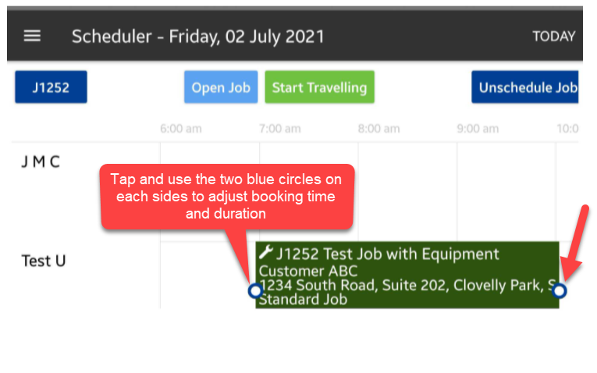Viewport: 597px width, 373px height.
Task: Select the J M C technician row
Action: tap(41, 162)
